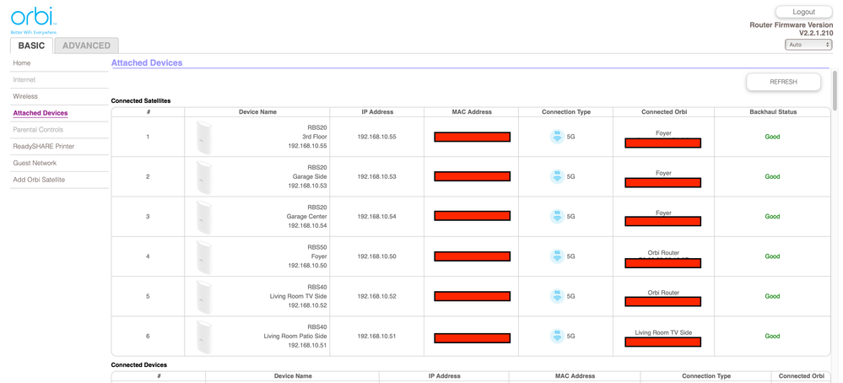This screenshot has width=843, height=383.
Task: Click the 5G WiFi icon for 192.168.10.55
Action: pos(557,137)
